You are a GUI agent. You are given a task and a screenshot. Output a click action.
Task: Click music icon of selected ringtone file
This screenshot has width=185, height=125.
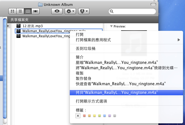18,31
